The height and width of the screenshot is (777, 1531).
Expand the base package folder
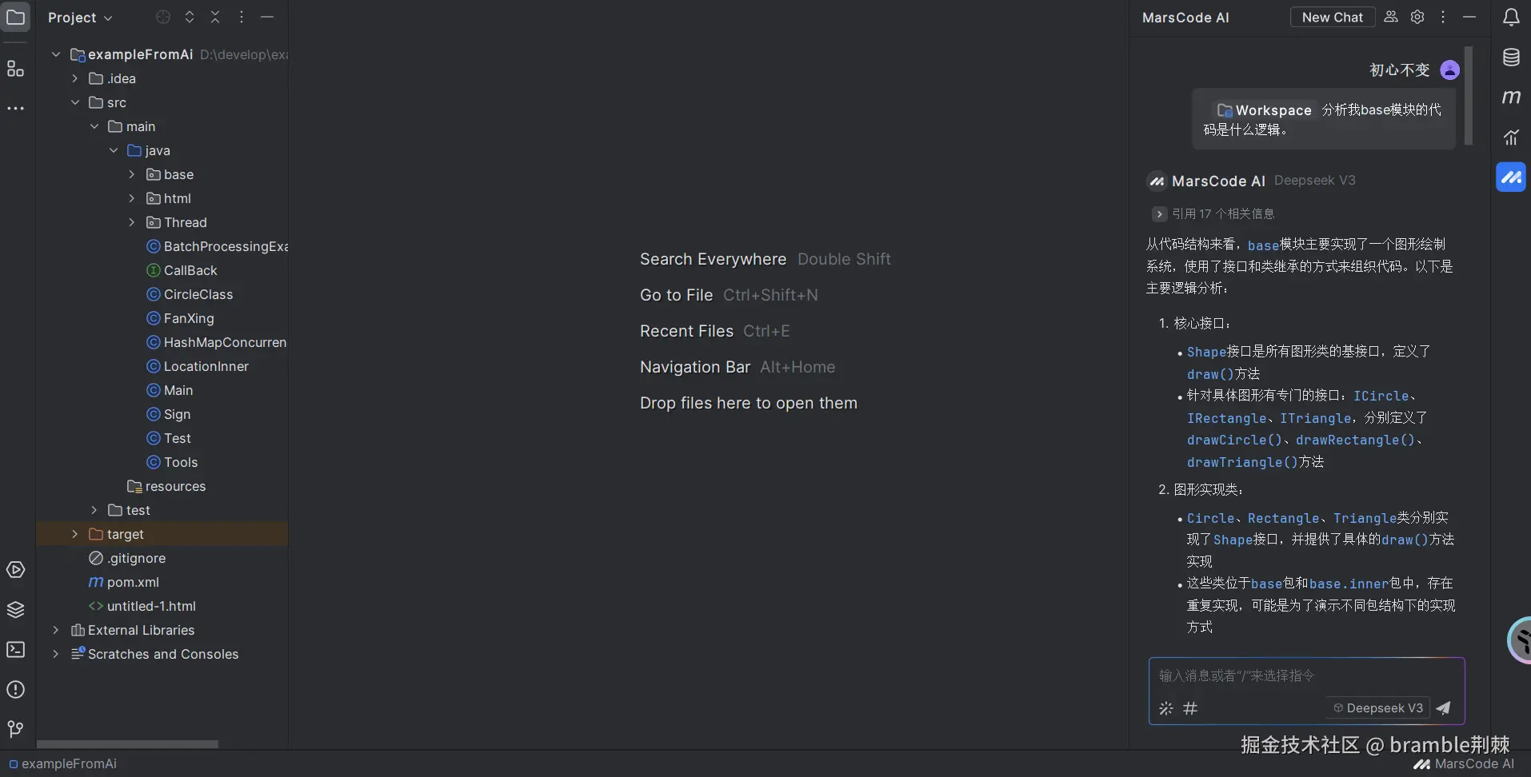click(132, 174)
